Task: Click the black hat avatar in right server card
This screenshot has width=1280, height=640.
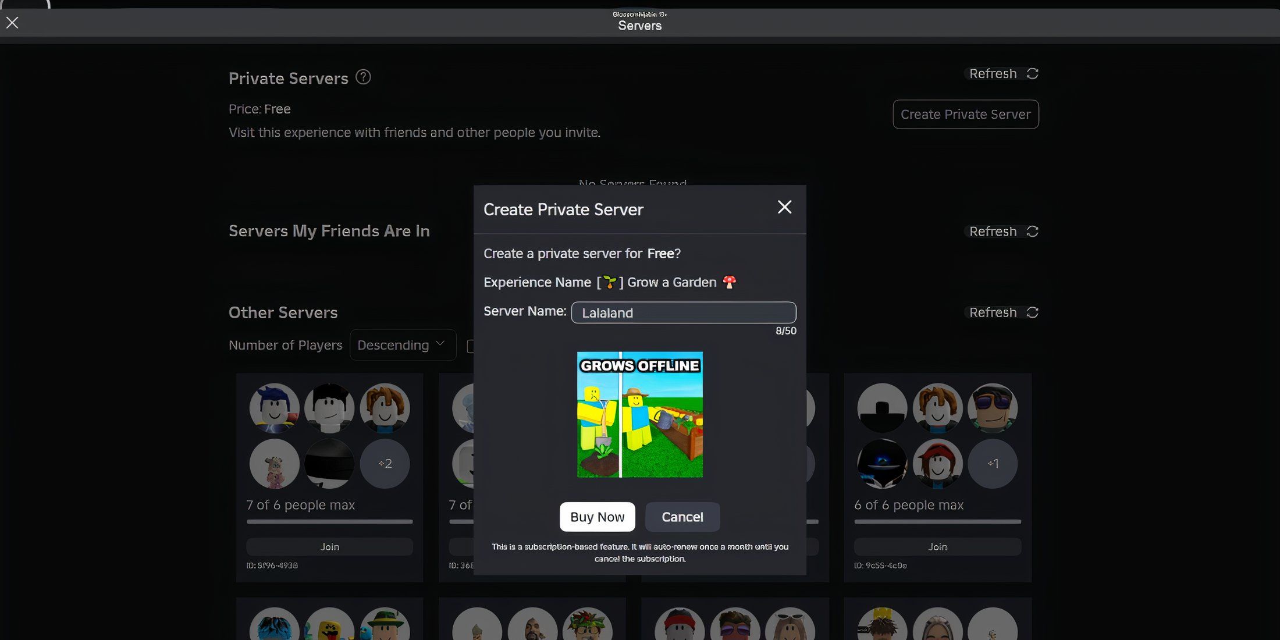Action: click(881, 408)
